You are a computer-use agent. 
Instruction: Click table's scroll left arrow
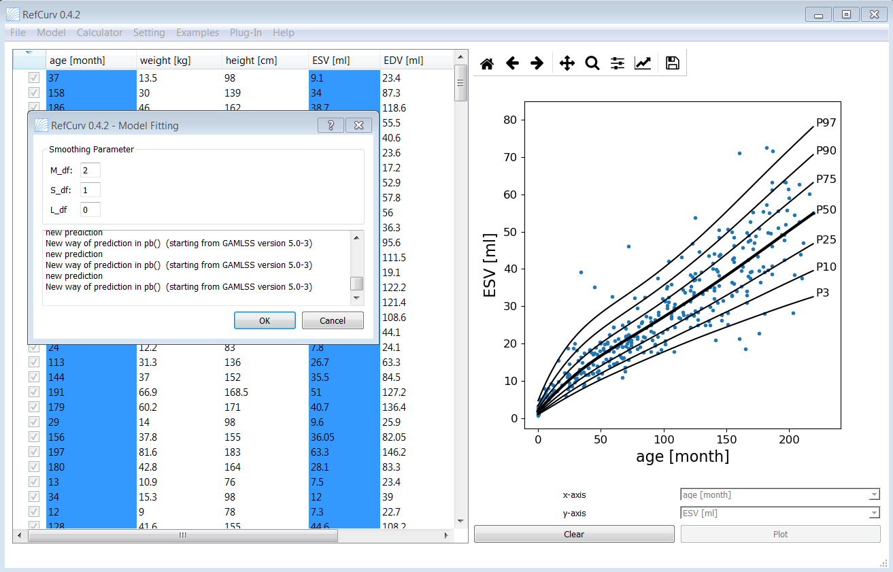(x=19, y=536)
